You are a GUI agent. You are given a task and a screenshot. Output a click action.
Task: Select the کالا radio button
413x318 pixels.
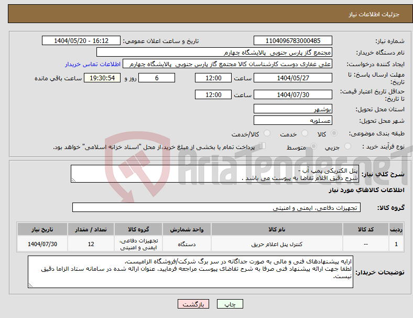(x=334, y=133)
